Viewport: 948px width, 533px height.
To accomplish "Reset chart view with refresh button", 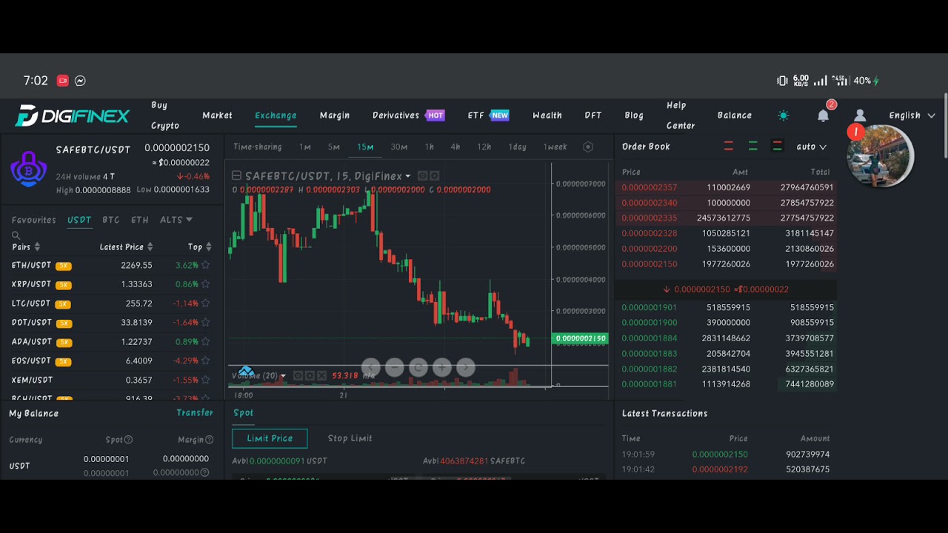I will coord(418,367).
